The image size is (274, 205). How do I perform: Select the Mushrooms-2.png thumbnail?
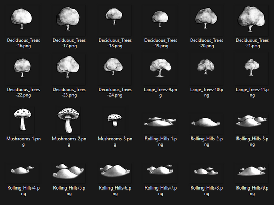(x=68, y=120)
